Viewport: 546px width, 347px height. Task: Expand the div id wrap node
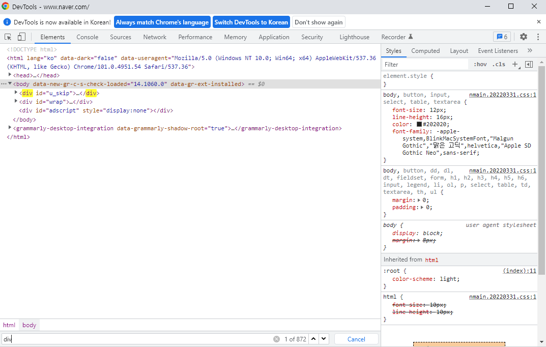coord(16,101)
